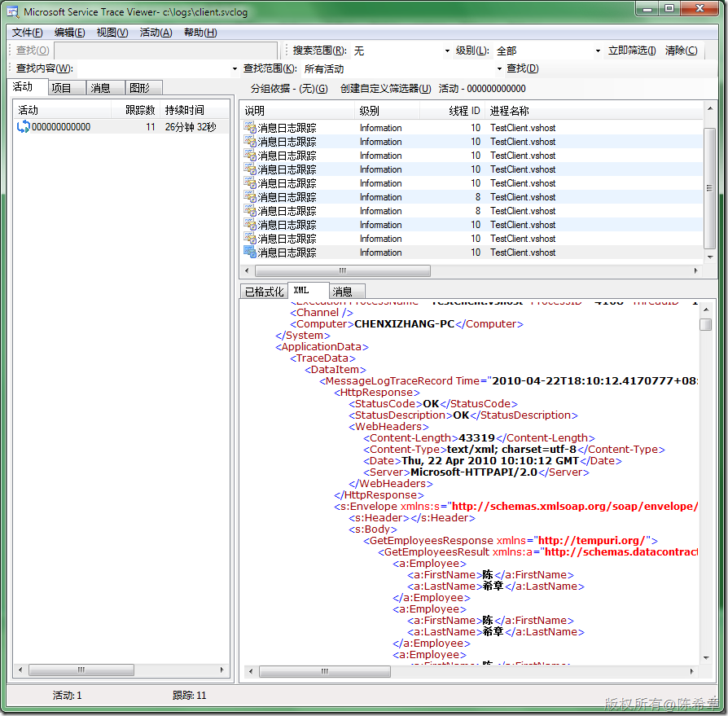Select activity row 000000000000
728x716 pixels.
point(121,127)
